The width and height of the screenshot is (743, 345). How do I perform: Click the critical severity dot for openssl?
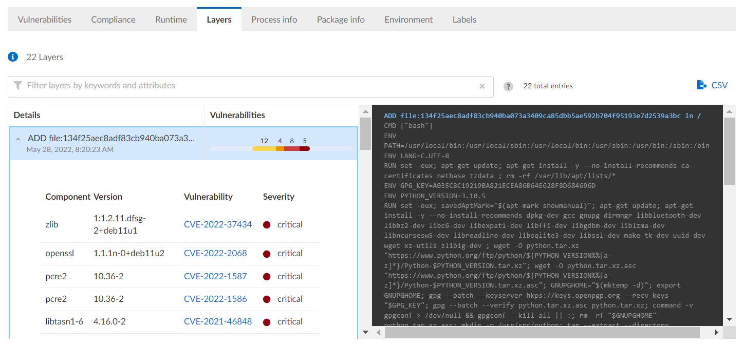tap(266, 253)
